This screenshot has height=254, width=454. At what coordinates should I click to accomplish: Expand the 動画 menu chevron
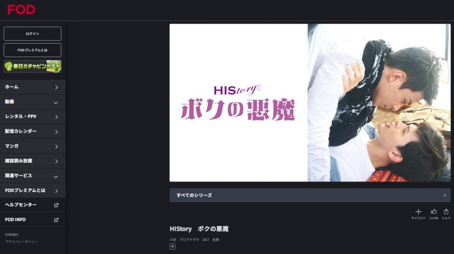tap(55, 103)
